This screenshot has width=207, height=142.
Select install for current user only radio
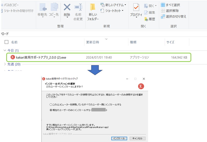tap(51, 110)
